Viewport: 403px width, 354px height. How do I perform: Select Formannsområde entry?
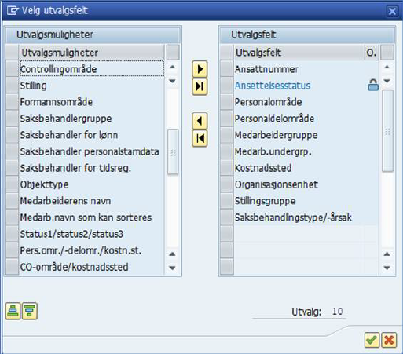click(92, 102)
